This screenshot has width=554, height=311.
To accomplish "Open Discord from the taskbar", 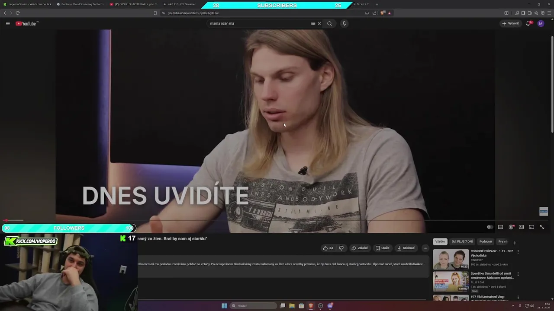I will click(330, 306).
